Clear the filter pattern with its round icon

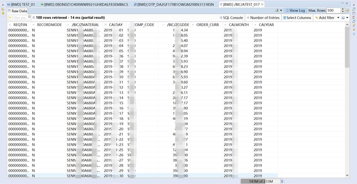[x=29, y=17]
